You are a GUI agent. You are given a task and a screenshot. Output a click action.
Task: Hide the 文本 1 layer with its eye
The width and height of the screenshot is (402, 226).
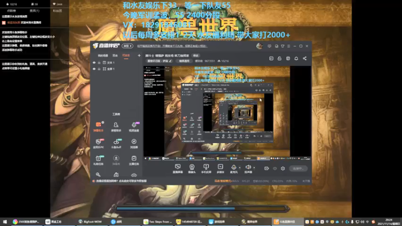94,62
